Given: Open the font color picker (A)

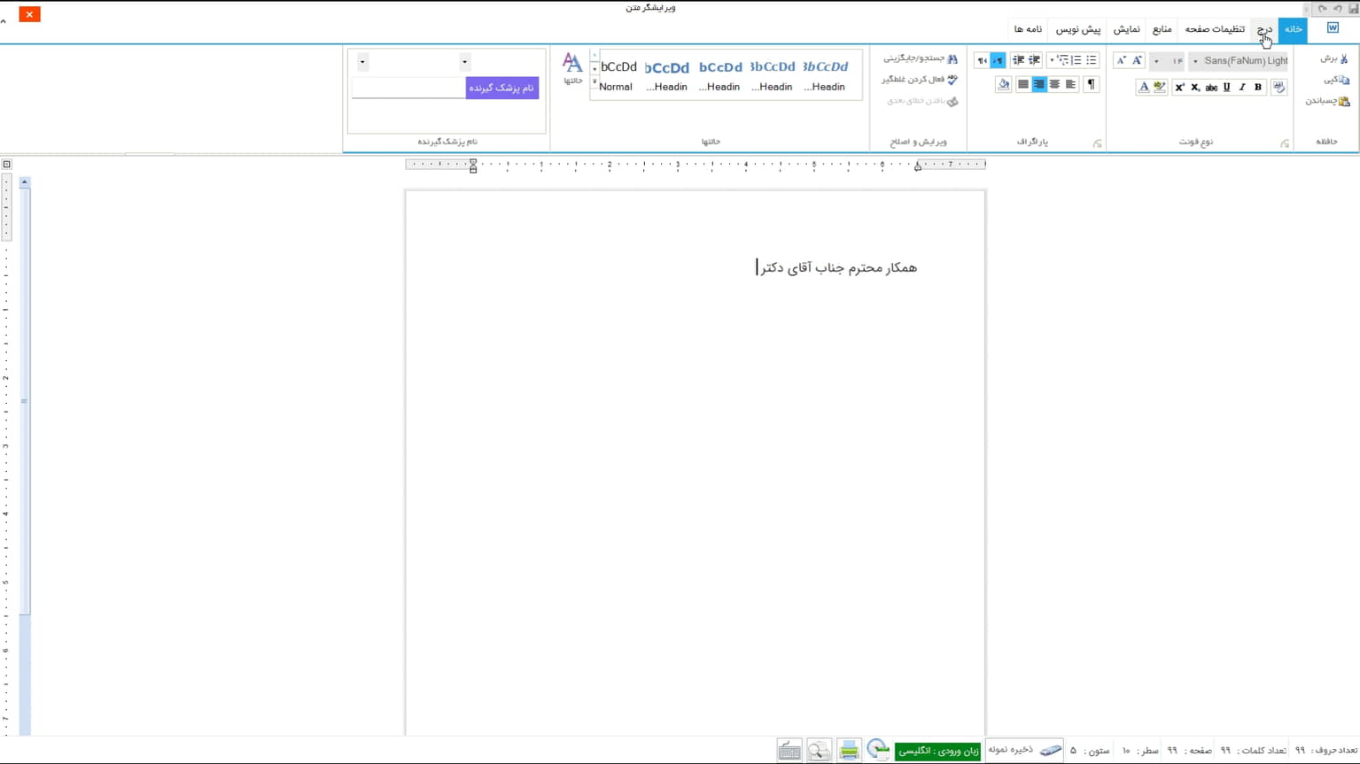Looking at the screenshot, I should 1143,88.
